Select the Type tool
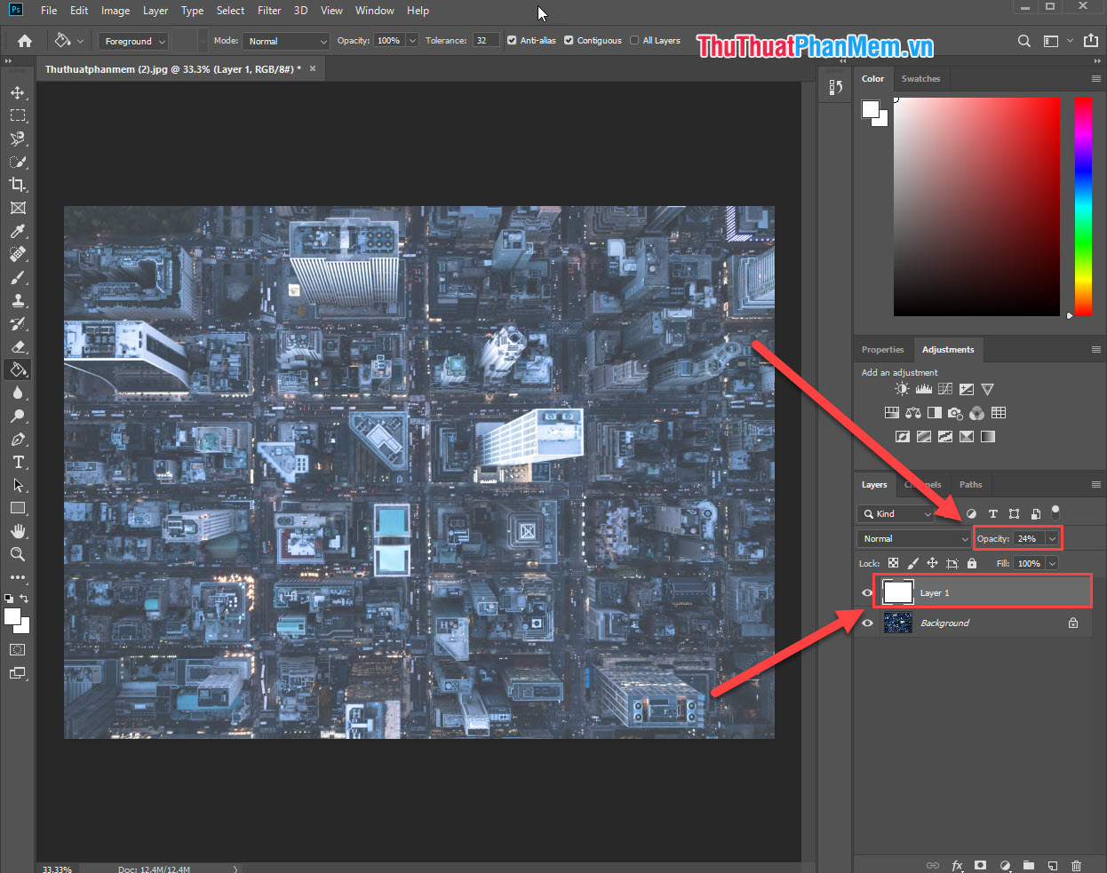1107x873 pixels. pos(18,462)
